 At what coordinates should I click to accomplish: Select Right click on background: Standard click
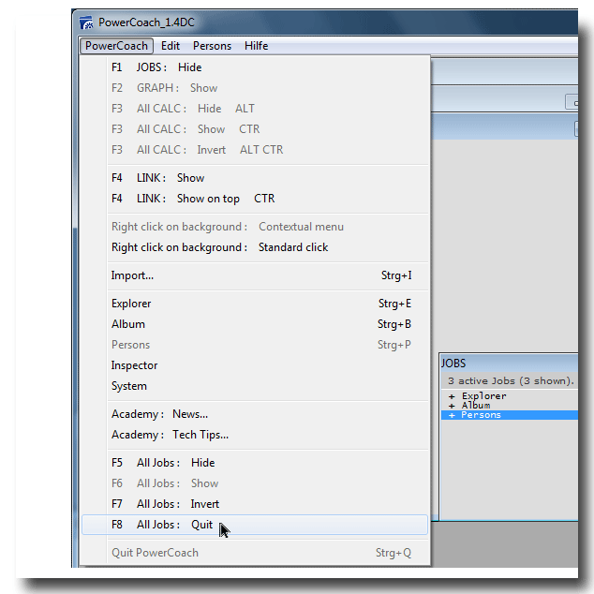255,247
